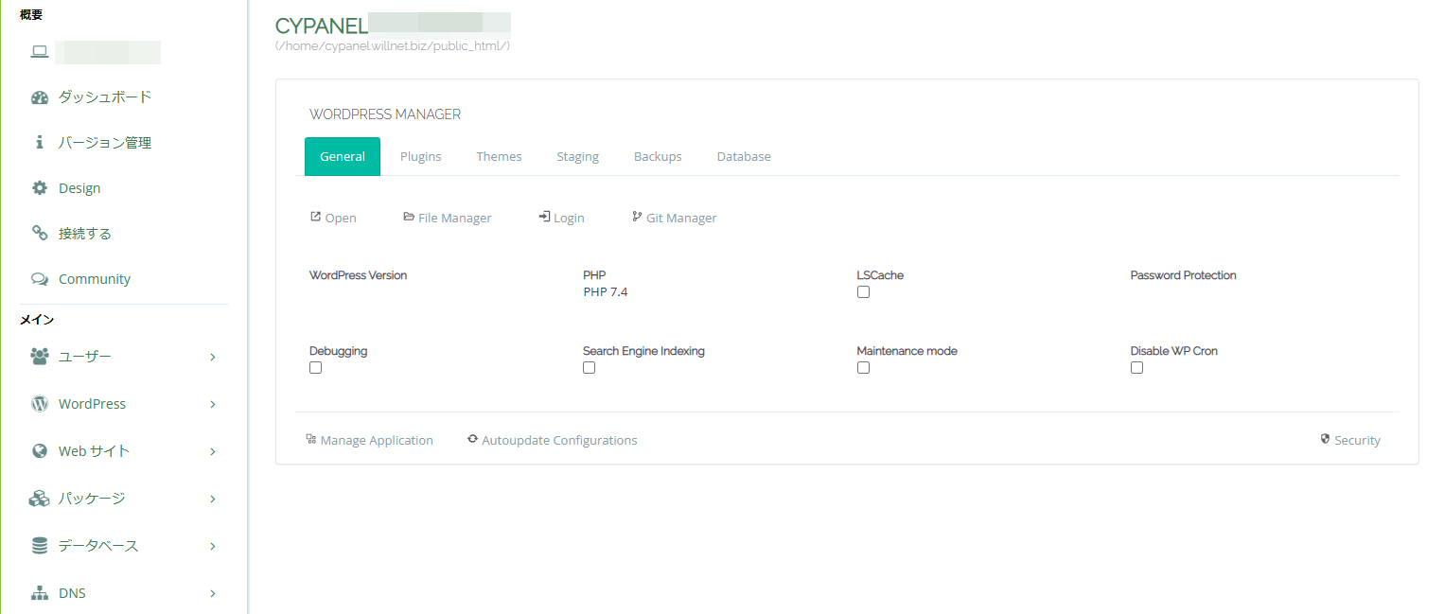Select the General tab
This screenshot has width=1444, height=614.
click(343, 156)
